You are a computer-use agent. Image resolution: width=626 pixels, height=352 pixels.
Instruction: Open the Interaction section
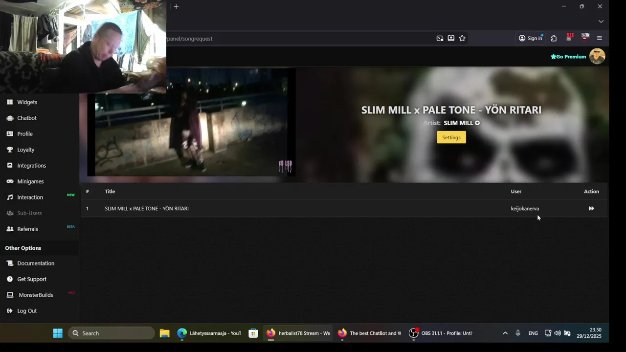30,198
